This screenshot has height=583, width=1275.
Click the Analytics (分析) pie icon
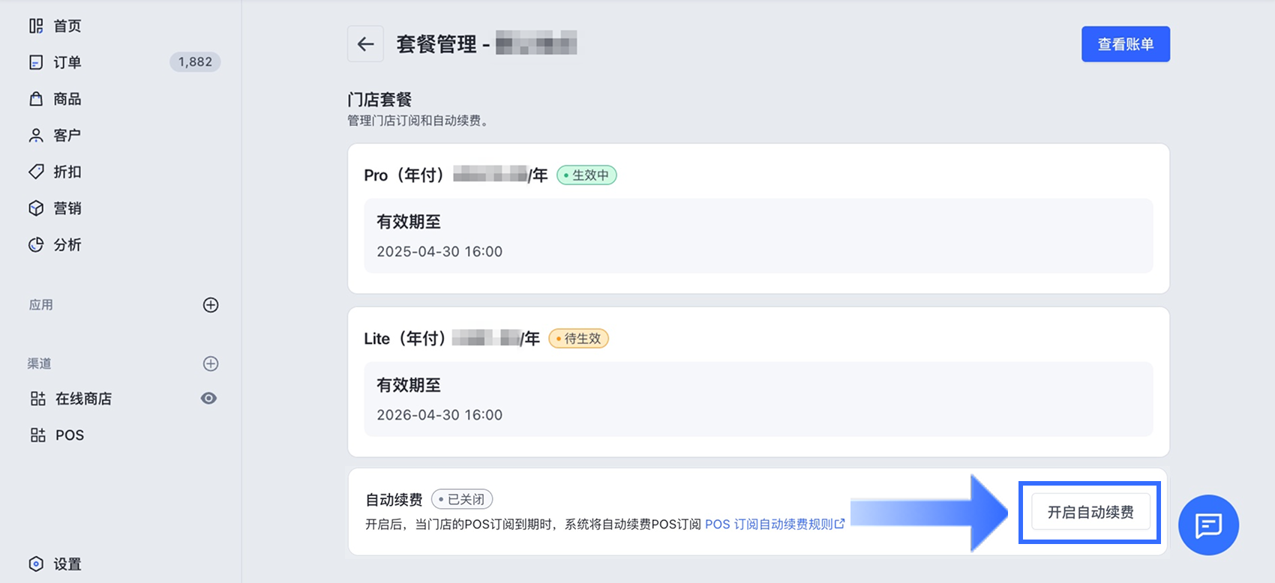tap(36, 245)
